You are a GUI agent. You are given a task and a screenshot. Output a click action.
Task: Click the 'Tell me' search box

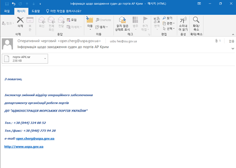tap(64, 11)
